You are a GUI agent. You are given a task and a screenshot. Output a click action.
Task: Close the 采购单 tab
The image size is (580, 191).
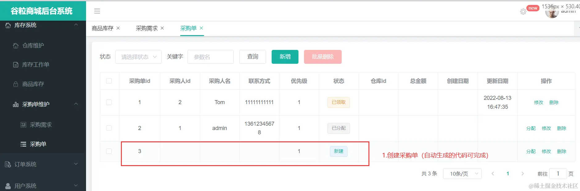pyautogui.click(x=201, y=28)
